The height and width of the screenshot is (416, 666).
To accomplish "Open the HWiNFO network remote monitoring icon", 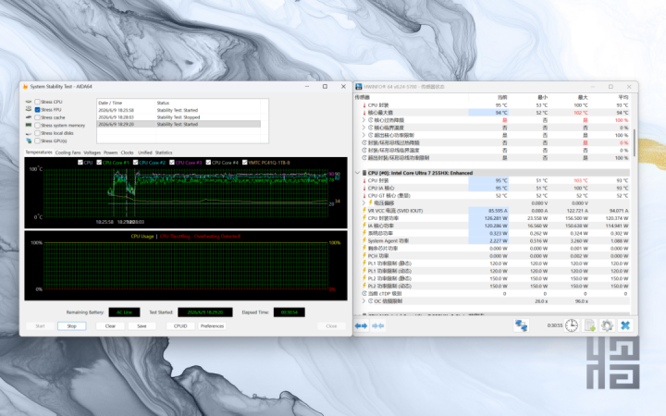I will pos(521,325).
